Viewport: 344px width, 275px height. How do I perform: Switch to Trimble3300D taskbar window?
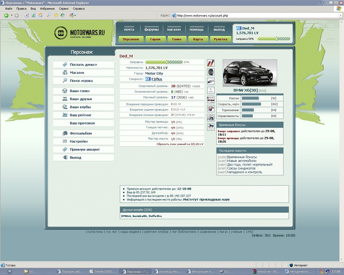102,272
